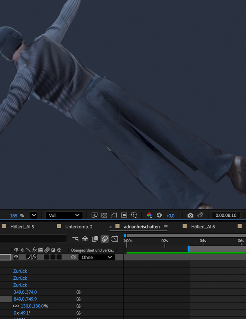The width and height of the screenshot is (246, 319).
Task: Switch to the Höllerl_AI 6 tab
Action: [203, 227]
